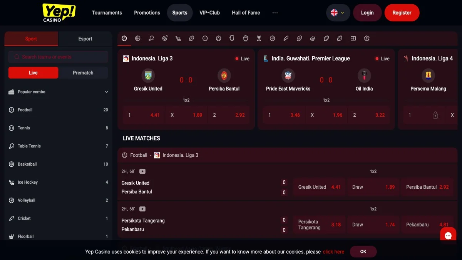The image size is (462, 260).
Task: Open the language selector dropdown
Action: point(338,13)
